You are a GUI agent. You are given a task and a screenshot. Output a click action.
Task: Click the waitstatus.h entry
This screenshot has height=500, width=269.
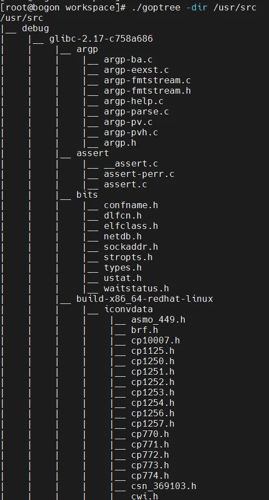pyautogui.click(x=136, y=289)
